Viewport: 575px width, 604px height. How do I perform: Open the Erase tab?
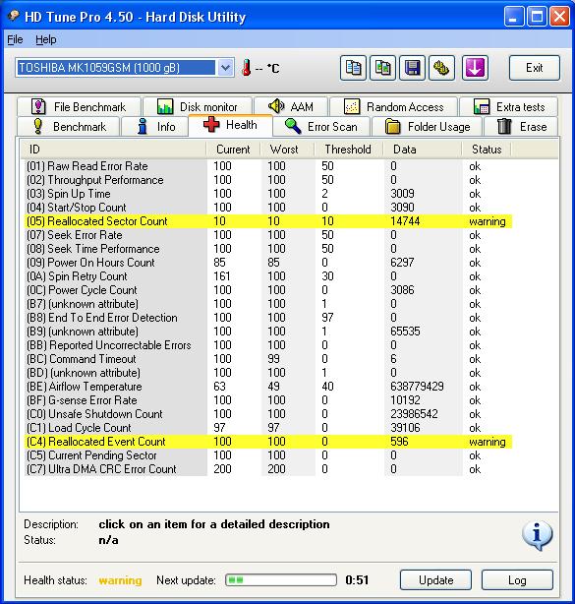521,126
